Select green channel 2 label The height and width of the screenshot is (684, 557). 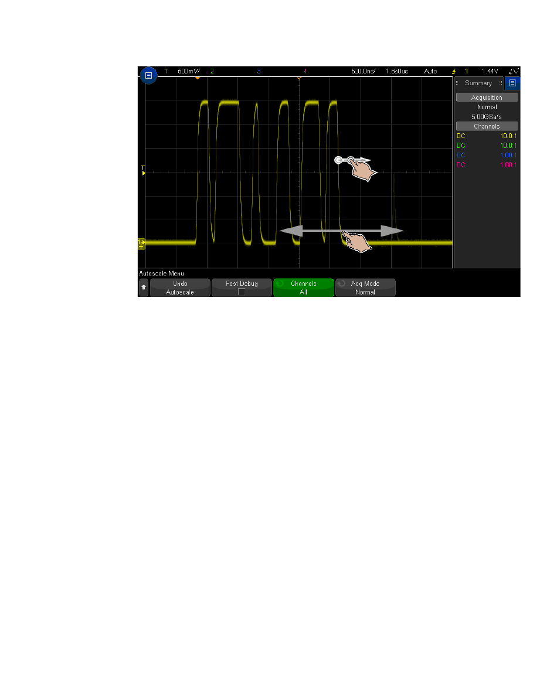[212, 71]
